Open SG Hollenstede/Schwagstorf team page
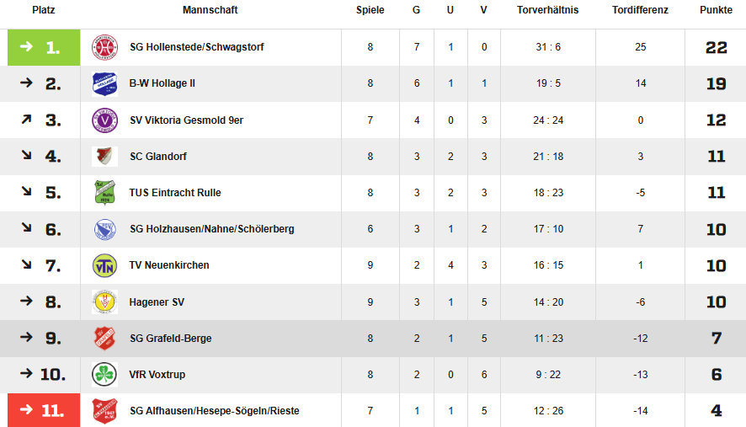This screenshot has height=427, width=746. tap(197, 47)
